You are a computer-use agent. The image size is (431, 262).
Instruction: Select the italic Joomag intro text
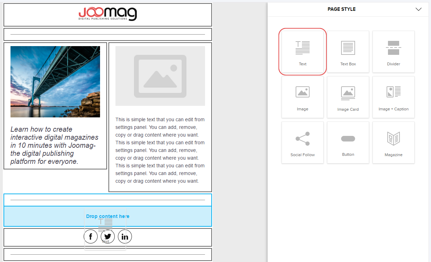click(55, 145)
